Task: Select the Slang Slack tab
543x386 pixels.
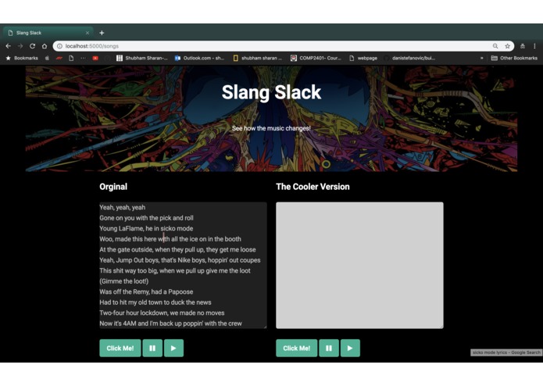Action: click(x=48, y=33)
